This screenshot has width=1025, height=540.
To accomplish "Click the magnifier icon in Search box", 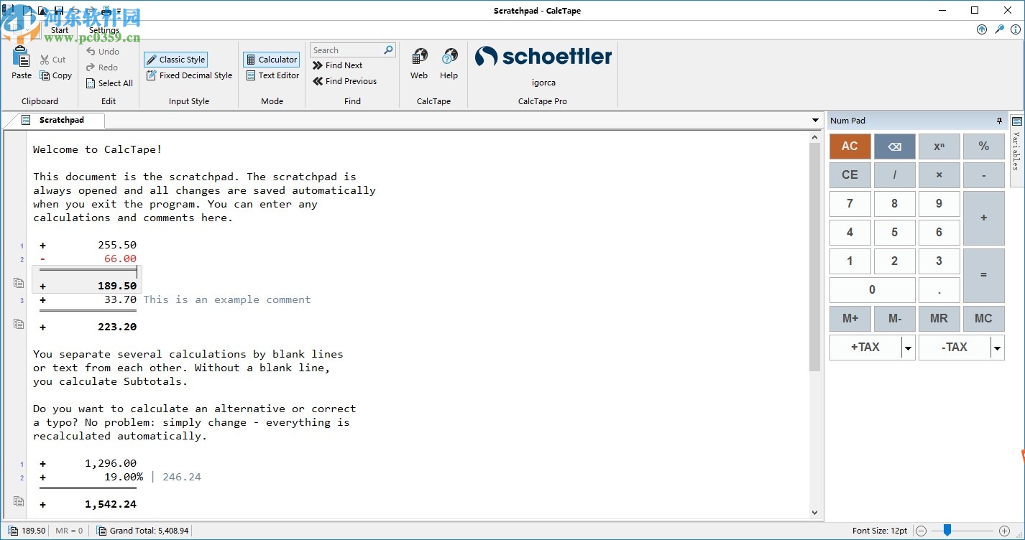I will pyautogui.click(x=389, y=50).
